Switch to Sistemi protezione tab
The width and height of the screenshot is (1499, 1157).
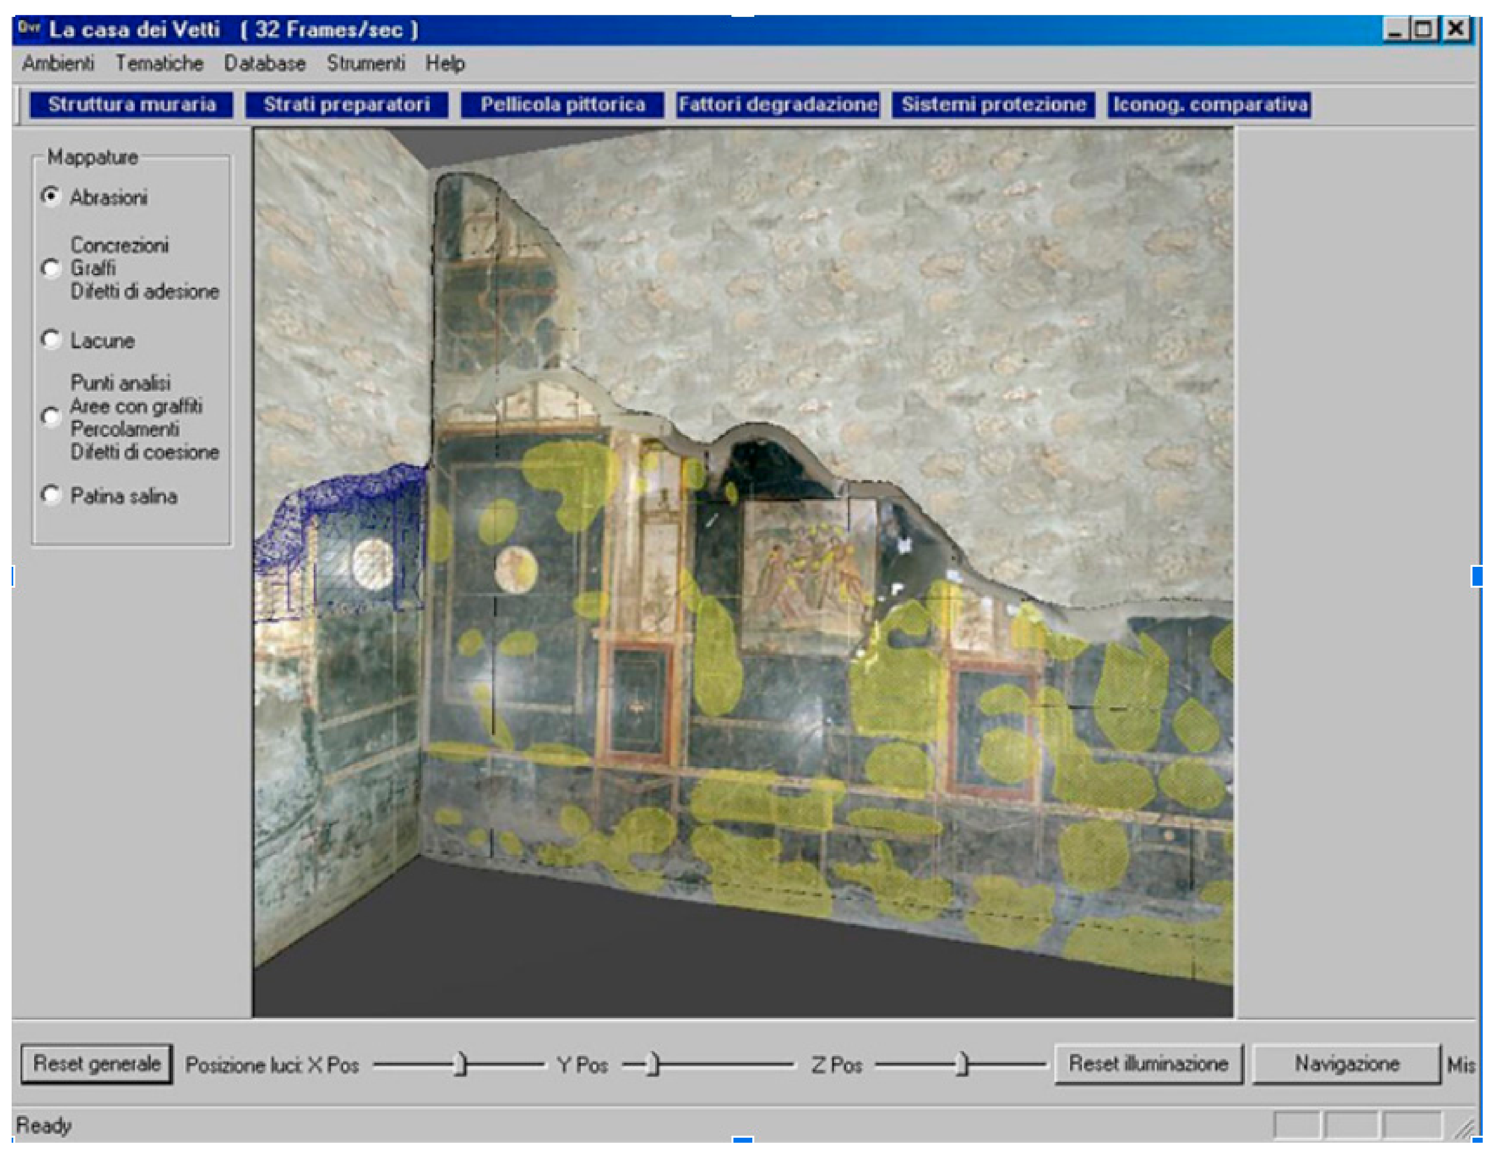tap(993, 104)
